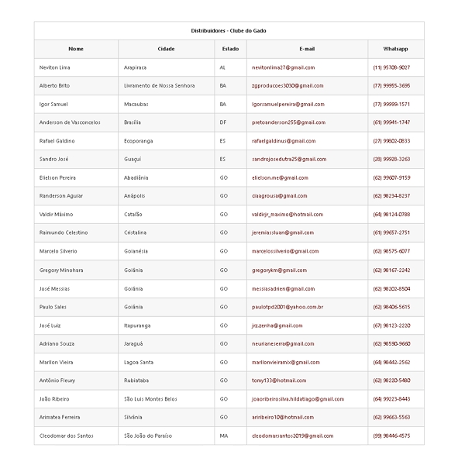
Task: Click cleodomarsantos2019@gmail.com email link
Action: tap(293, 436)
